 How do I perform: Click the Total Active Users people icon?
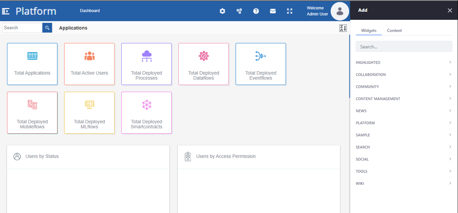90,56
